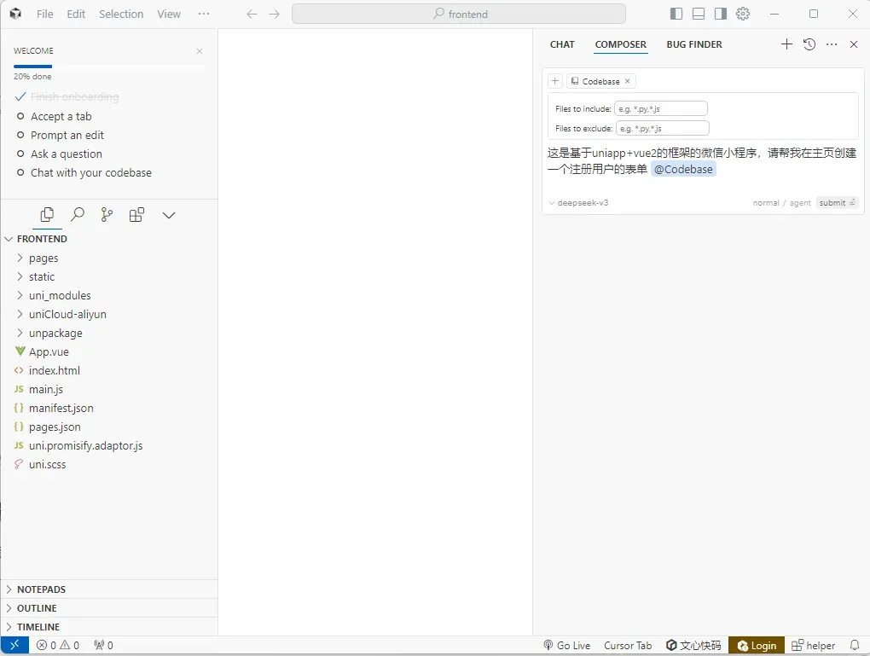
Task: Close the Welcome onboarding panel
Action: [x=200, y=51]
